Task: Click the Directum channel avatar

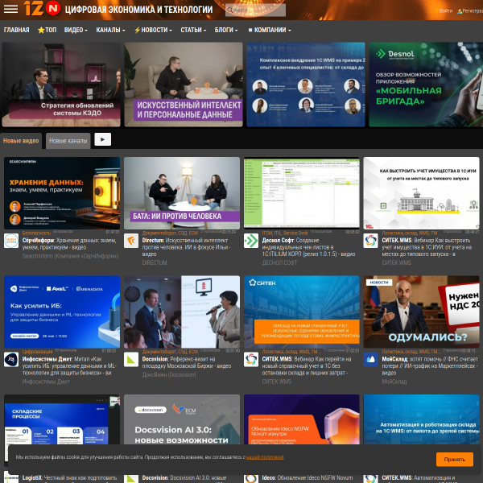Action: 131,241
